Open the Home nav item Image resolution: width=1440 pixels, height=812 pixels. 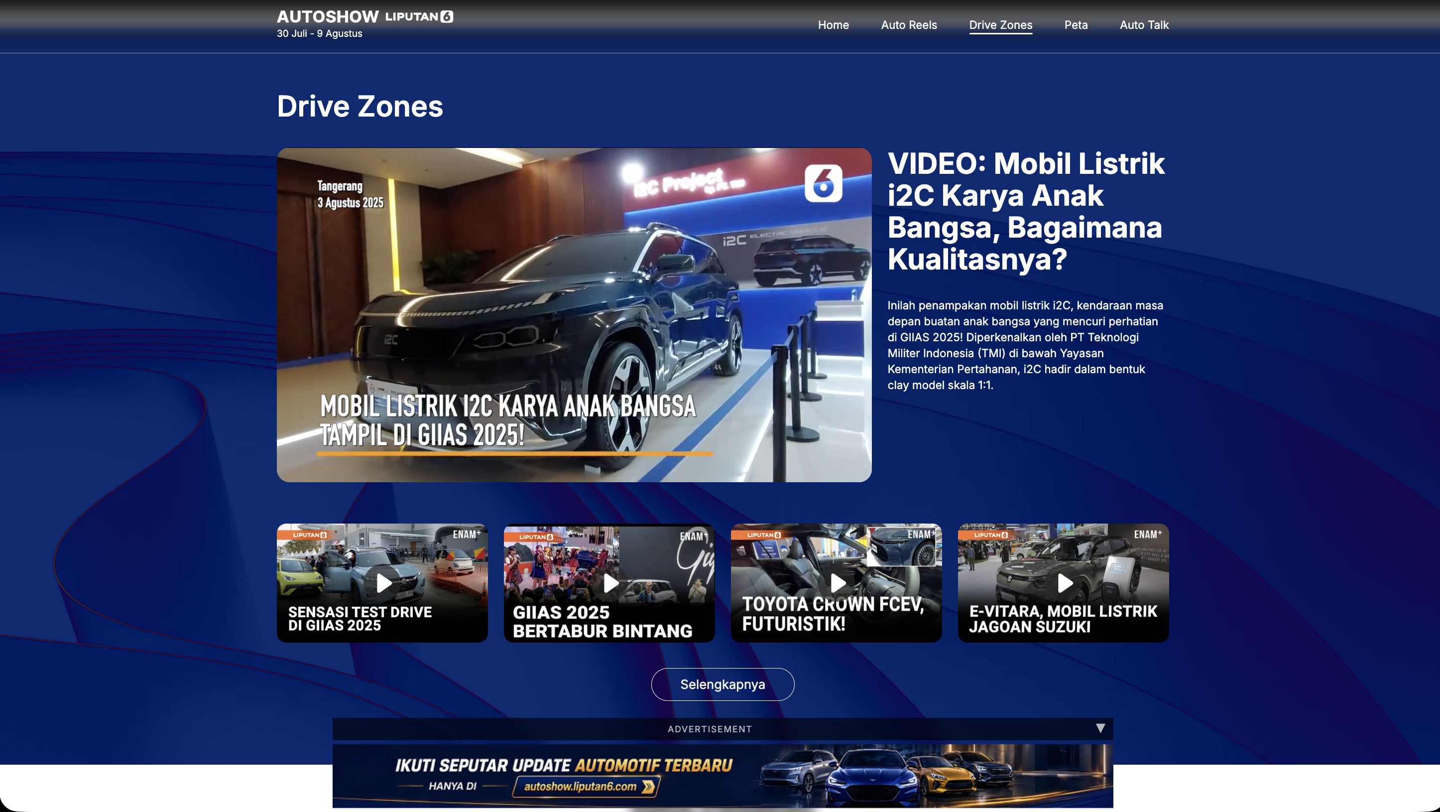pos(833,24)
